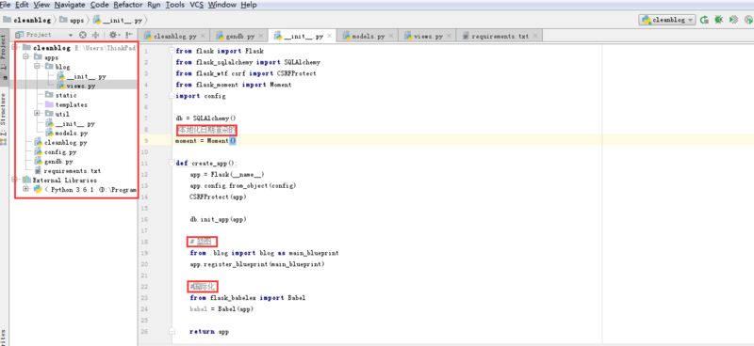754x346 pixels.
Task: Close the requirements.txt editor tab
Action: [x=534, y=36]
